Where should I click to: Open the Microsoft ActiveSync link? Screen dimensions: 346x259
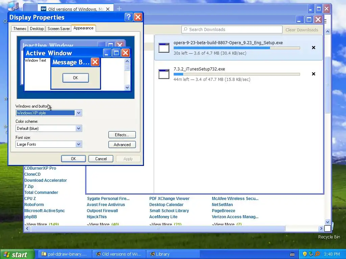(45, 211)
